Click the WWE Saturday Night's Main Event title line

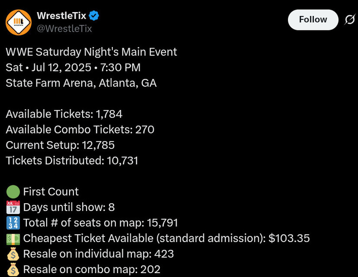click(x=91, y=52)
